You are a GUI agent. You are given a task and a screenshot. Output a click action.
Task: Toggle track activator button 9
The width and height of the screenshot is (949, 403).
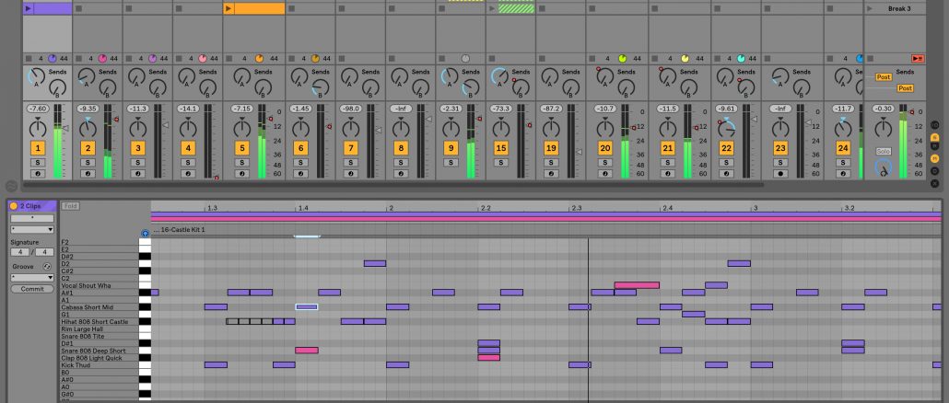click(x=451, y=147)
